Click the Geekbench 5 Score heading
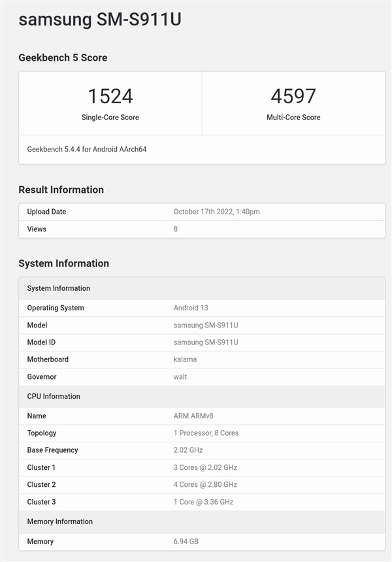The height and width of the screenshot is (562, 392). [63, 58]
